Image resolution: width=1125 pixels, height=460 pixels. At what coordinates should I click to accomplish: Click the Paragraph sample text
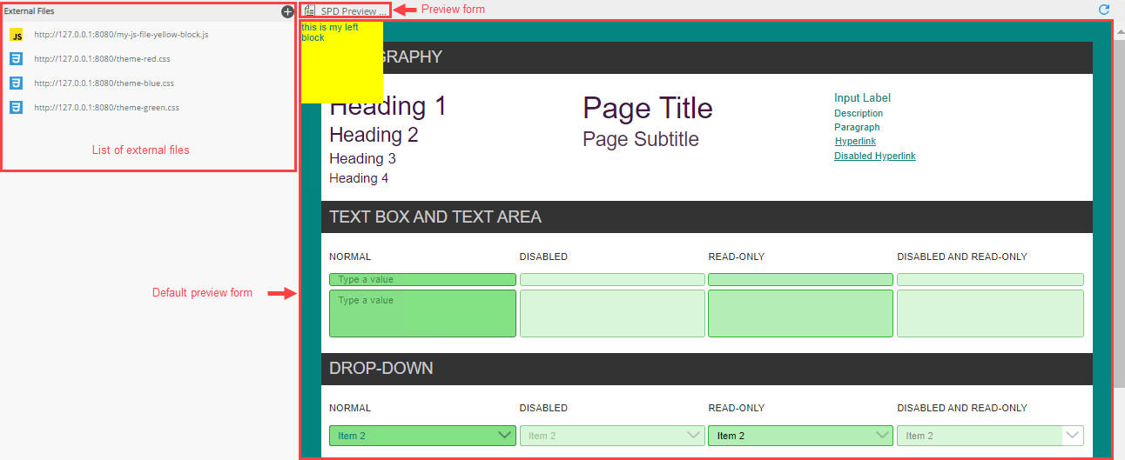pyautogui.click(x=857, y=127)
